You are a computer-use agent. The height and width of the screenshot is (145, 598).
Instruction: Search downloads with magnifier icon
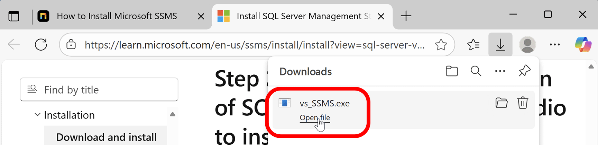point(476,71)
